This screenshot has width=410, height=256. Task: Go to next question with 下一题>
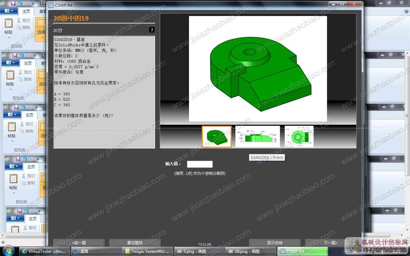[331, 243]
